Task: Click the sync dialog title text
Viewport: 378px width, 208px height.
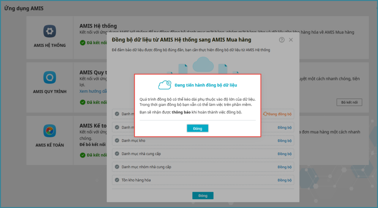Action: (x=182, y=40)
